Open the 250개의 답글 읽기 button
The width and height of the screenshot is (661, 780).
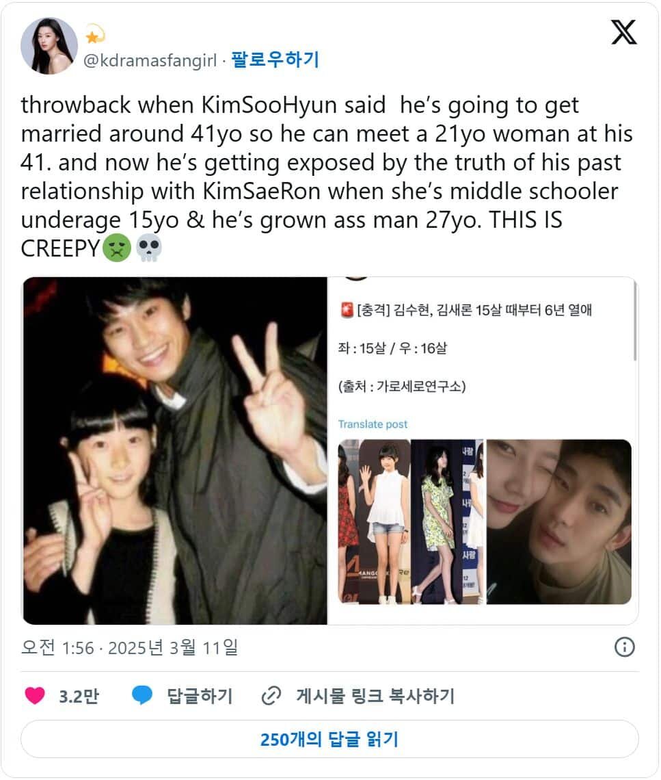(x=329, y=739)
